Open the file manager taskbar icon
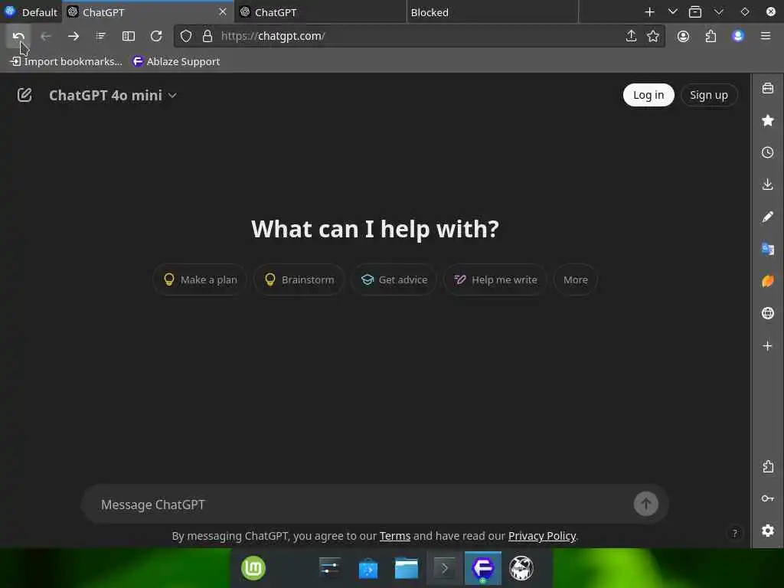This screenshot has width=784, height=588. [x=407, y=568]
